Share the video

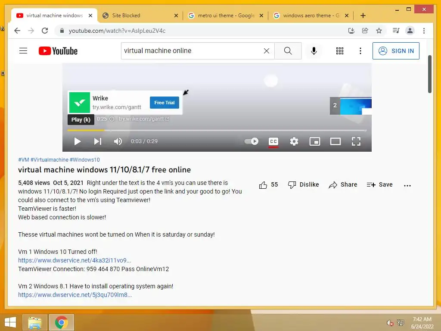coord(343,184)
